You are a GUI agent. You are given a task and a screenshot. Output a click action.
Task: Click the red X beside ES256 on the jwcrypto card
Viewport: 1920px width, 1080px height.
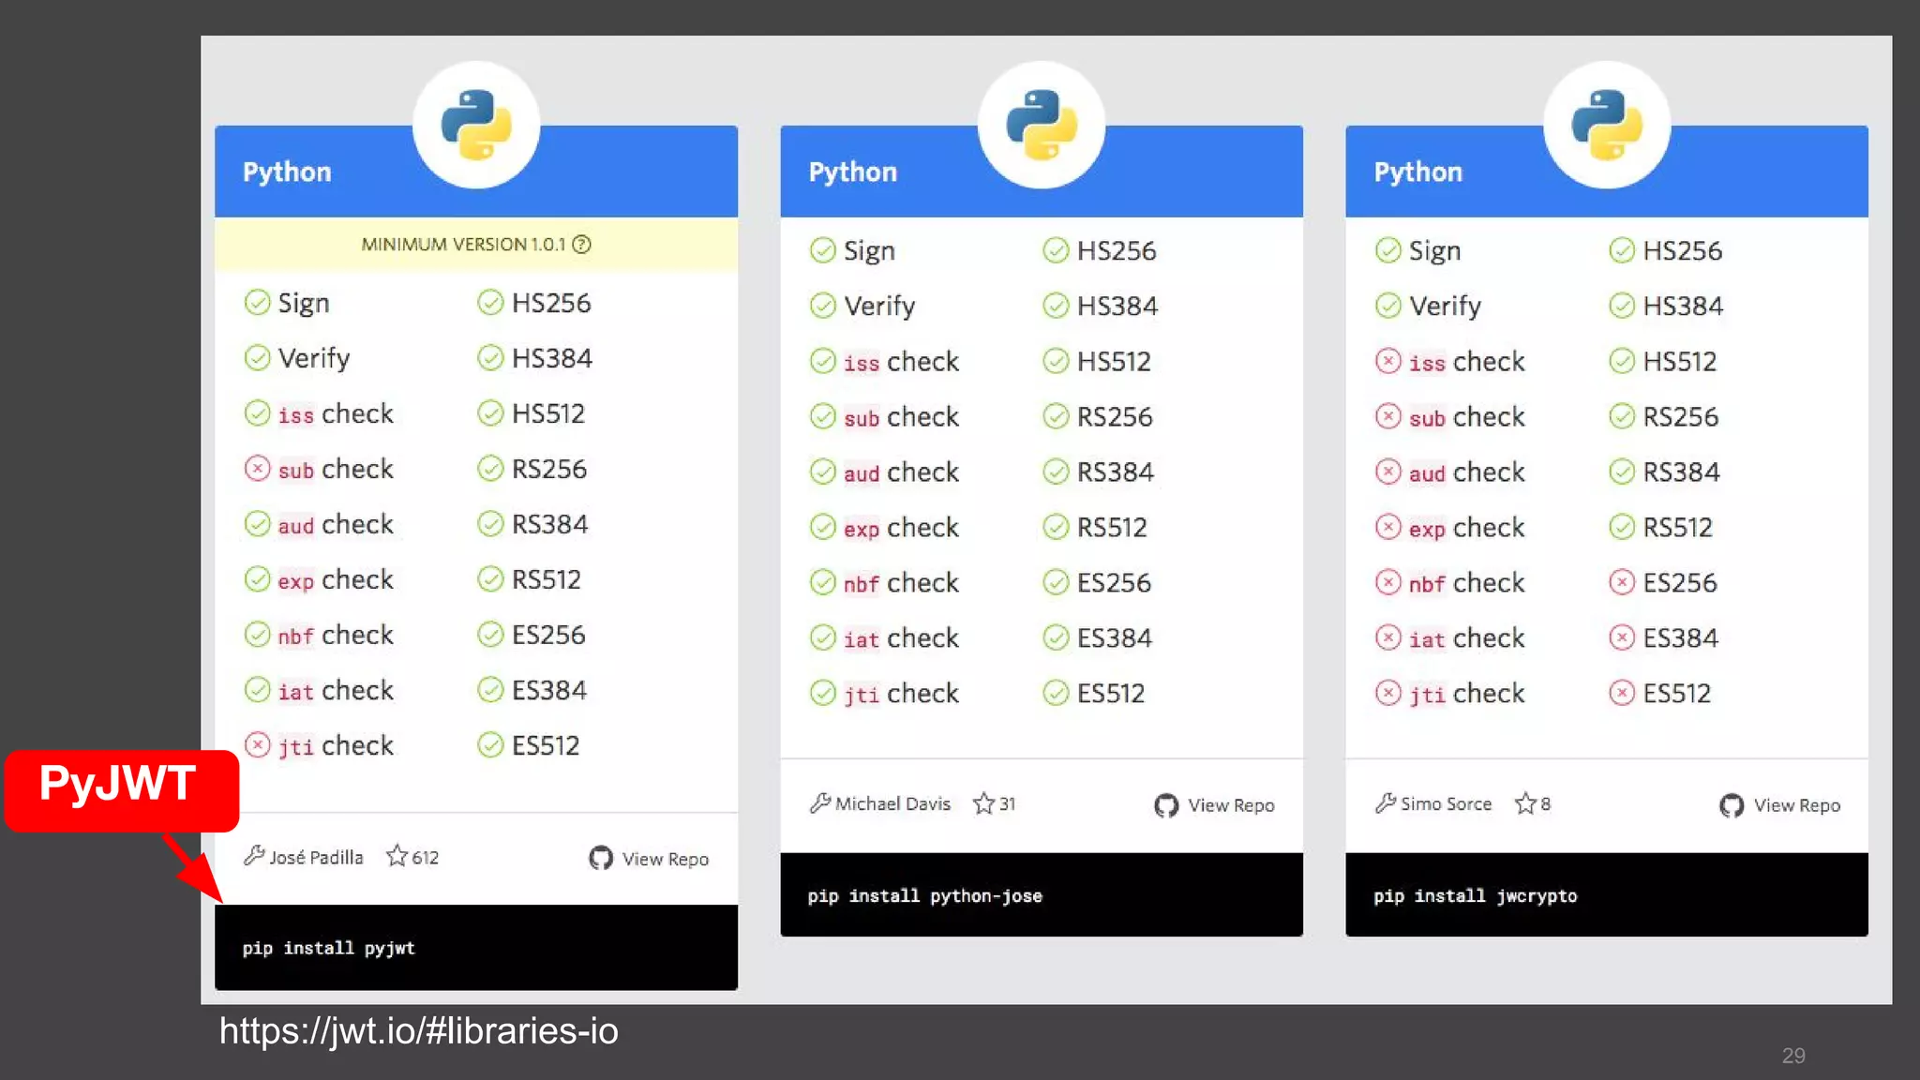[1622, 582]
